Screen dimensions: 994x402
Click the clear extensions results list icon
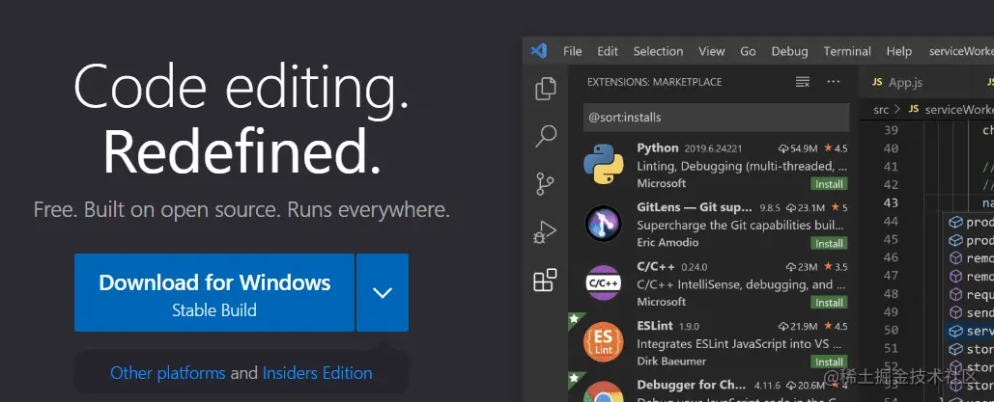click(x=803, y=82)
